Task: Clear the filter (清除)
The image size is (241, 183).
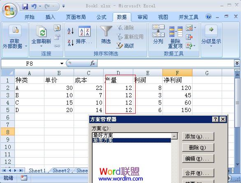Action: [x=125, y=28]
